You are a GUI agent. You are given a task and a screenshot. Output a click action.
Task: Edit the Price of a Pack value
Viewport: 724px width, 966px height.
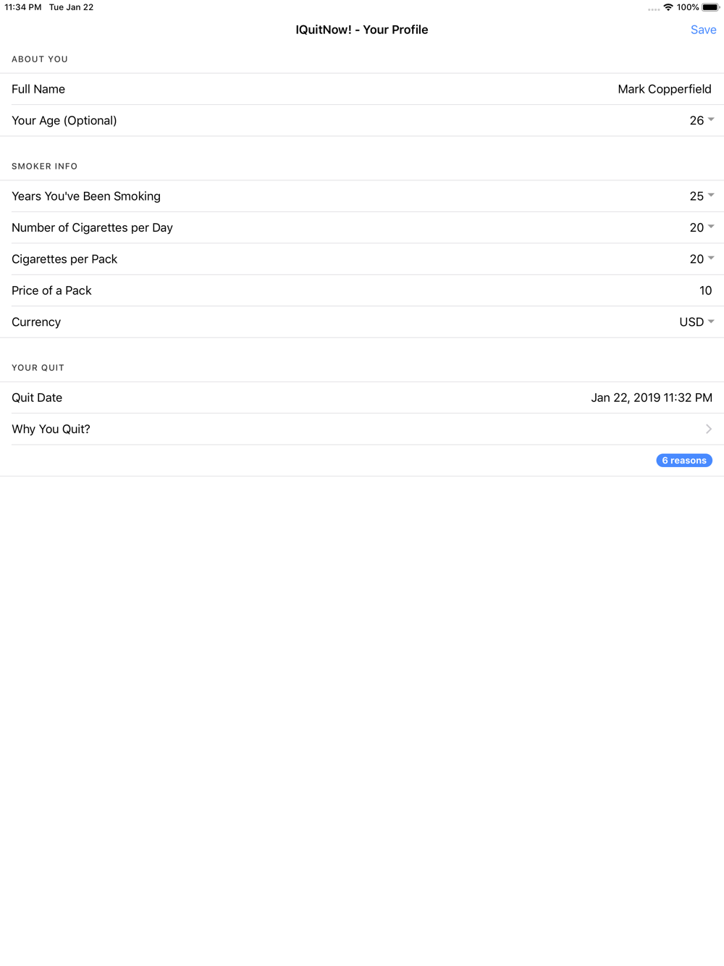[x=705, y=290]
